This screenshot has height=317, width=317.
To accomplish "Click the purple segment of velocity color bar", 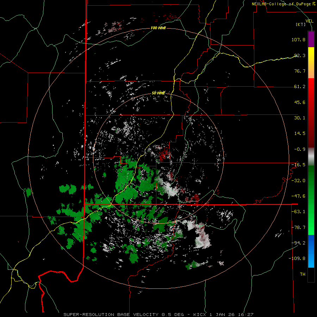I will point(311,39).
